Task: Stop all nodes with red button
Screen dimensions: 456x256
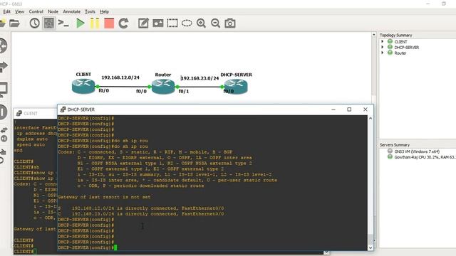Action: 109,23
